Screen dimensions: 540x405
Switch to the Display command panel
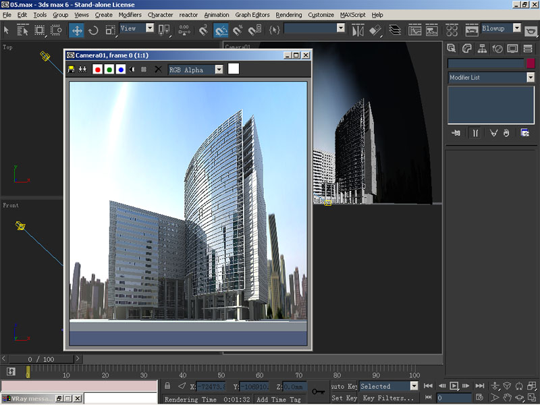(x=513, y=48)
